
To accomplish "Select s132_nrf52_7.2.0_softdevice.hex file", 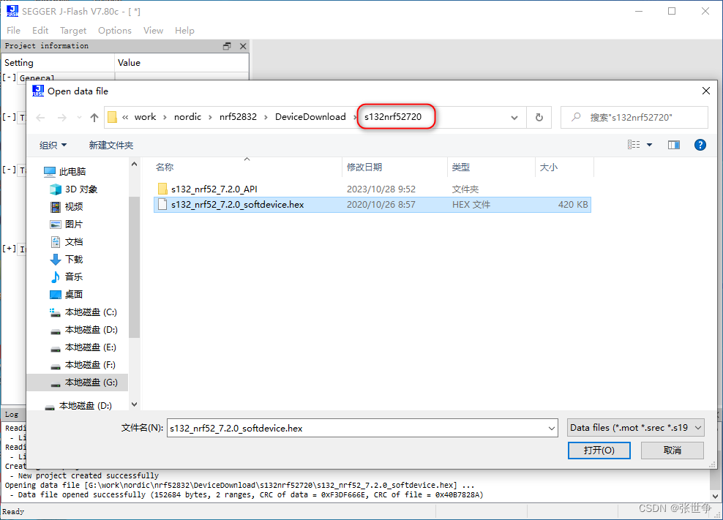I will (x=237, y=204).
